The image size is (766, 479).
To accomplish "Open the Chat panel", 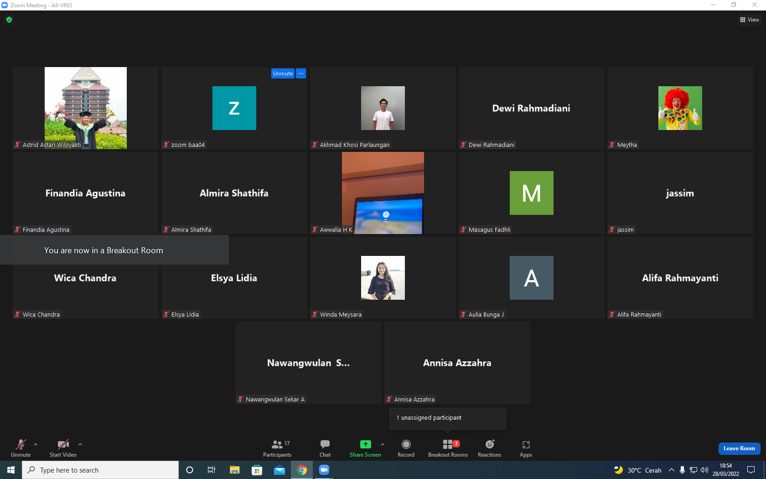I will 325,448.
